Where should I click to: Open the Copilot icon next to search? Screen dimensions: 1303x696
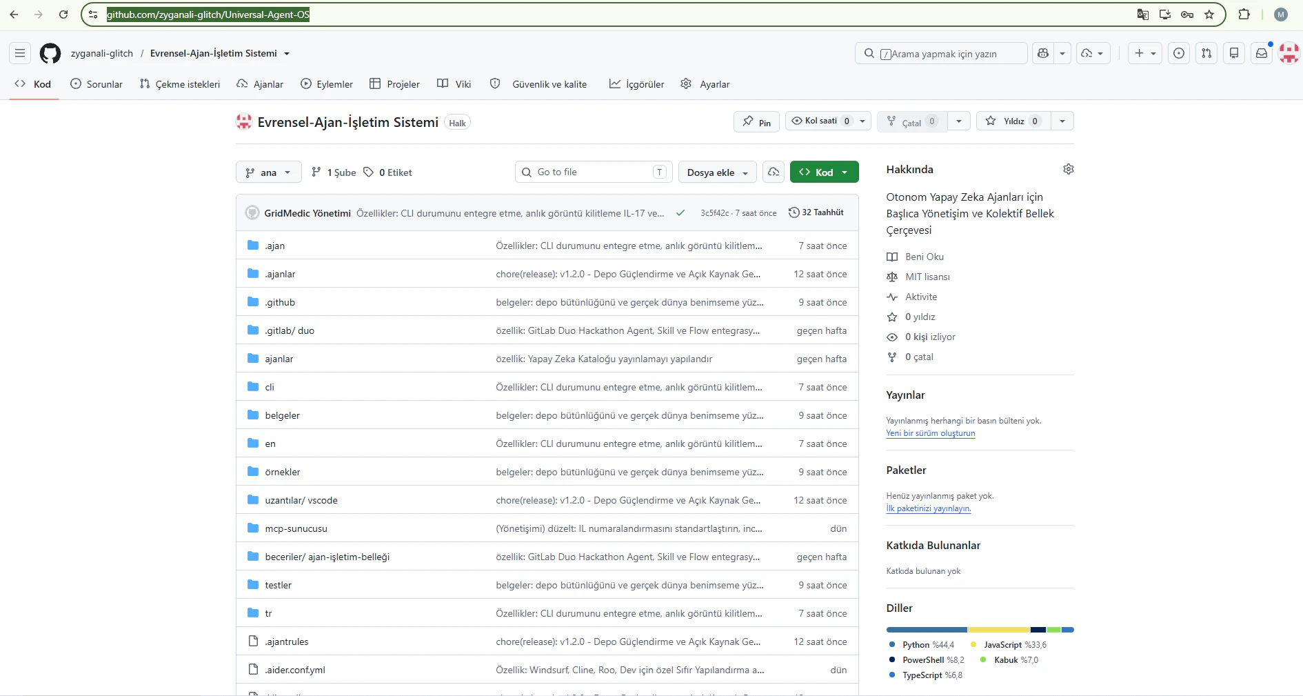[1043, 53]
